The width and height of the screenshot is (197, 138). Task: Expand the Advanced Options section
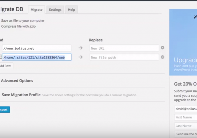pyautogui.click(x=17, y=81)
